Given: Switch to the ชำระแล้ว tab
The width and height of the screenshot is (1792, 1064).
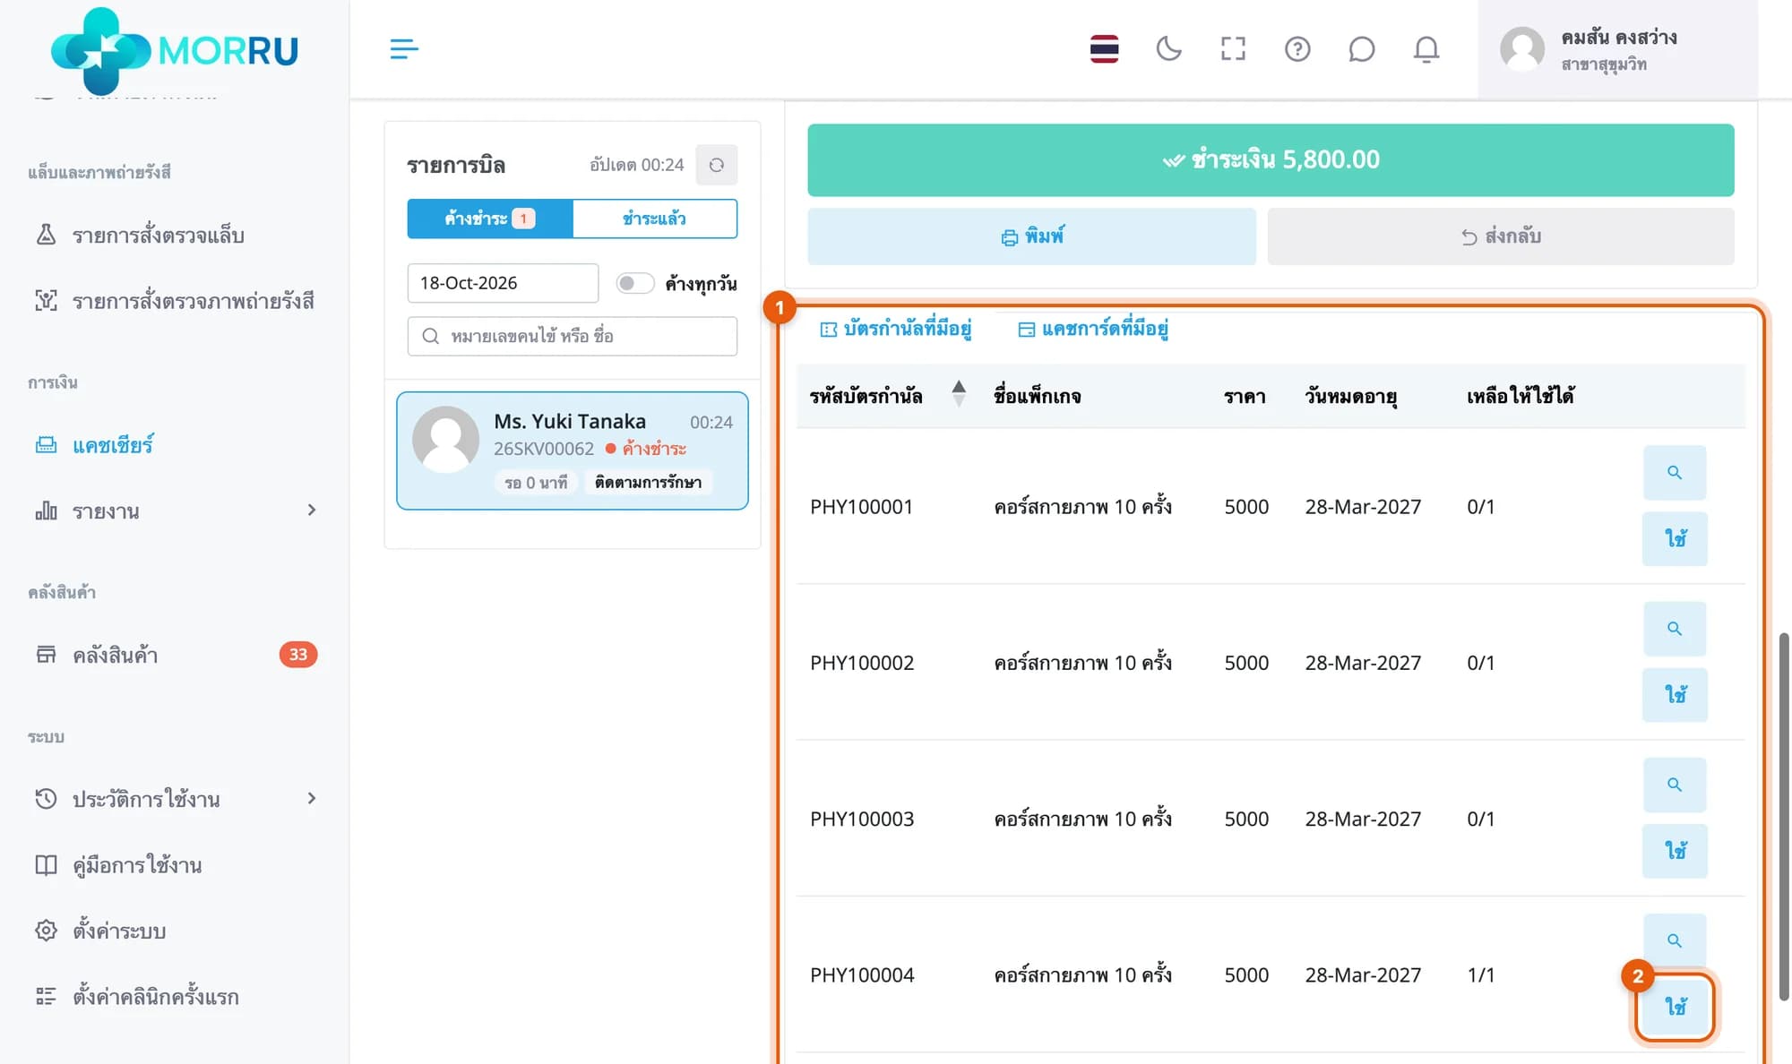Looking at the screenshot, I should tap(655, 219).
